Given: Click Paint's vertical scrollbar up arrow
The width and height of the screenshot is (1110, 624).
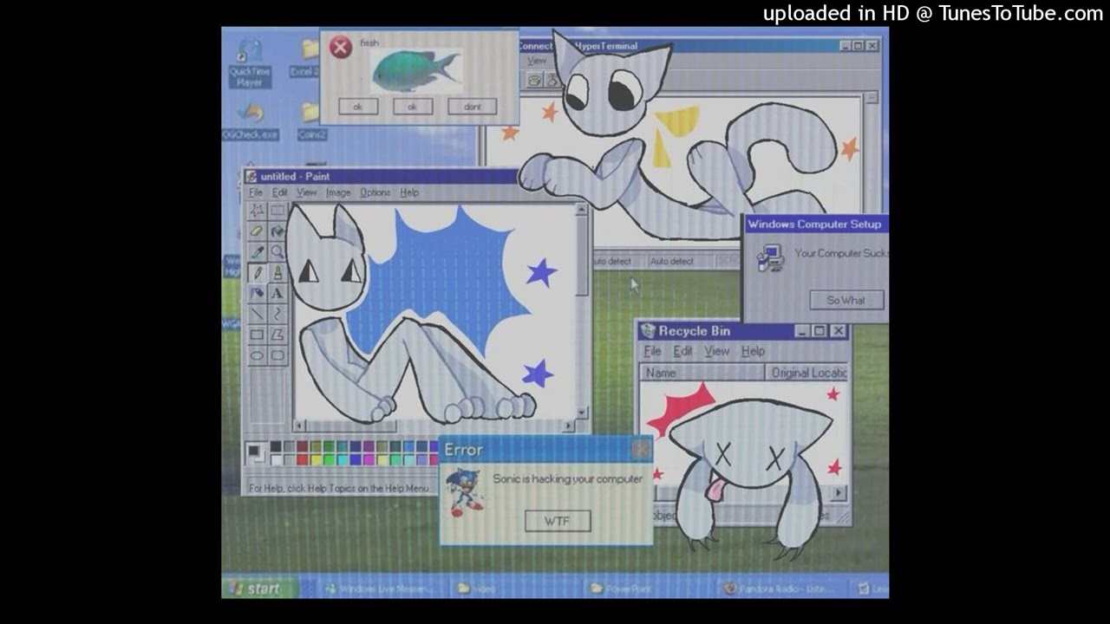Looking at the screenshot, I should (582, 210).
